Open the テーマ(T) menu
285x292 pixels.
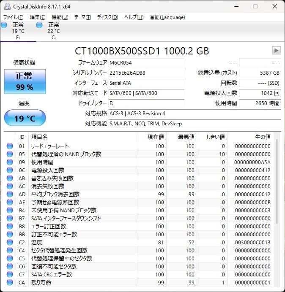(x=82, y=17)
